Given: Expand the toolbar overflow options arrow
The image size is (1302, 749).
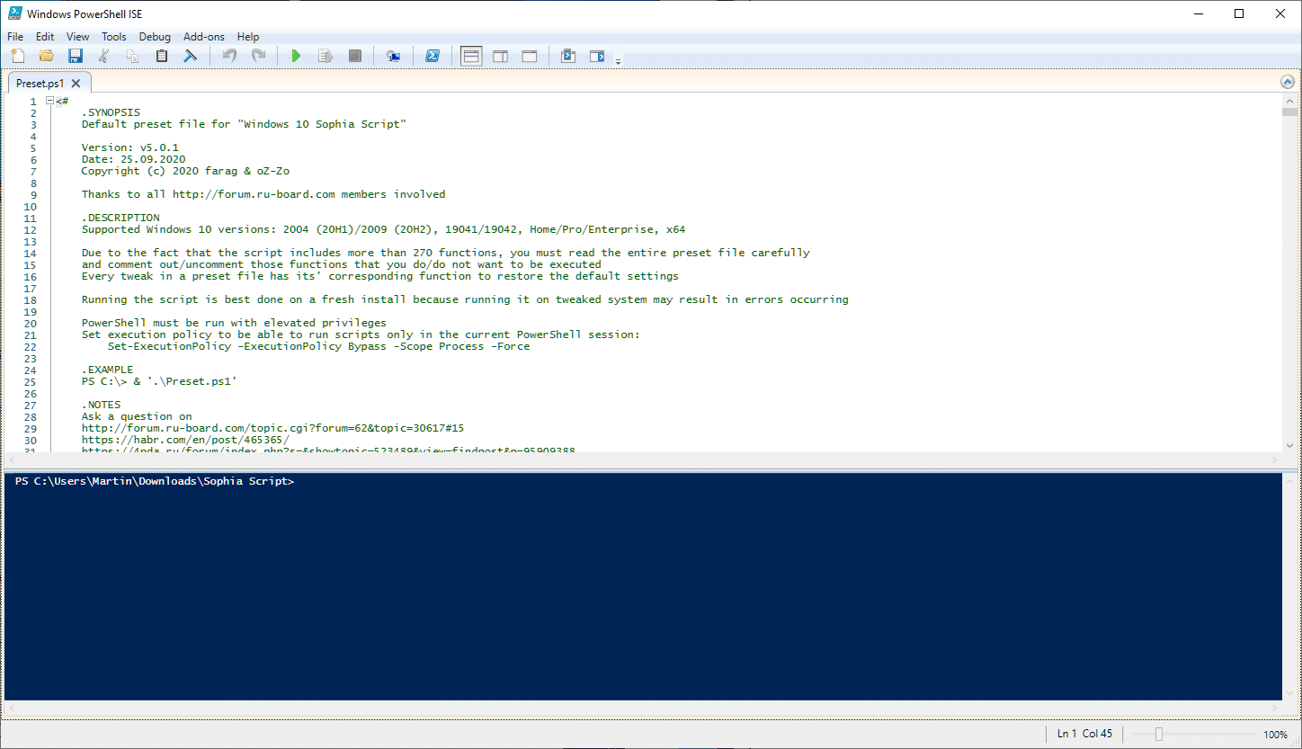Looking at the screenshot, I should click(618, 61).
